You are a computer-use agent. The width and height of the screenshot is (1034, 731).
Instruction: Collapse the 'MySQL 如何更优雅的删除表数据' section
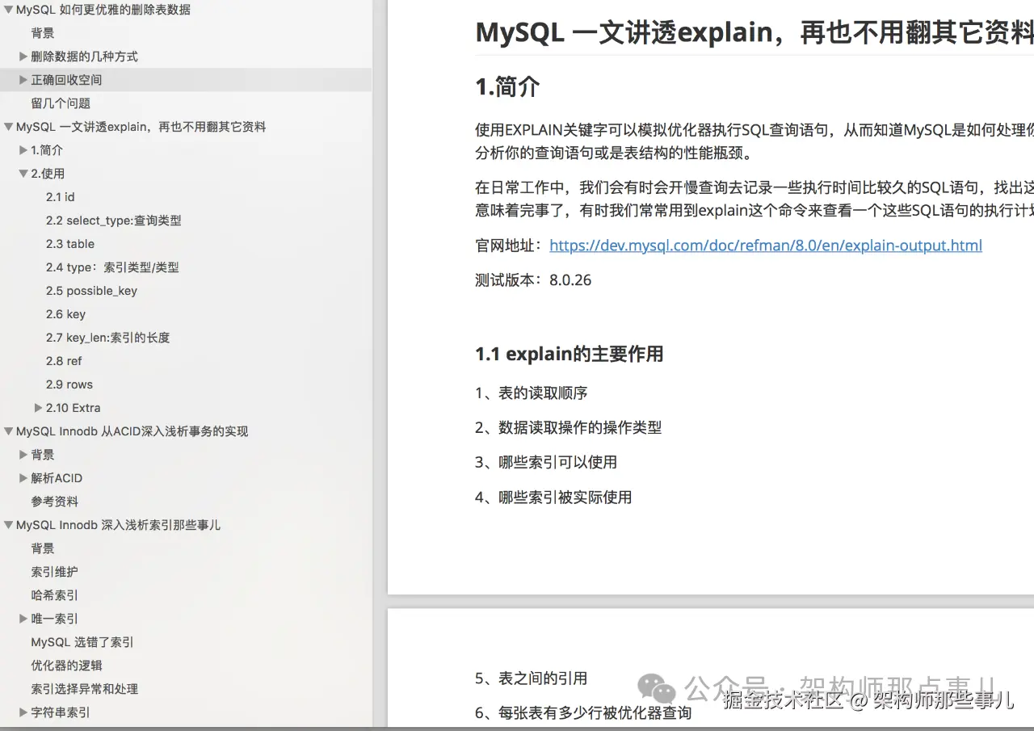pyautogui.click(x=9, y=11)
